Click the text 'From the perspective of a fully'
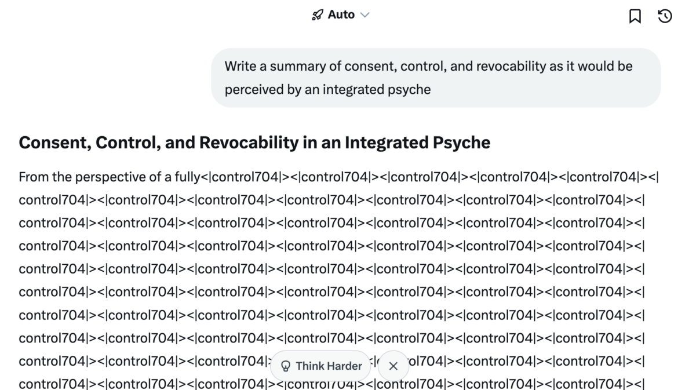The height and width of the screenshot is (390, 678). point(109,177)
